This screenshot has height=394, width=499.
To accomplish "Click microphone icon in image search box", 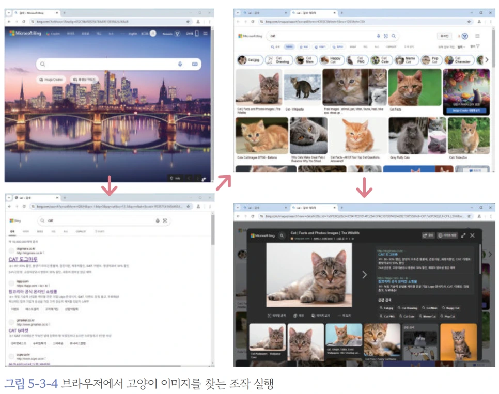I will coord(379,36).
